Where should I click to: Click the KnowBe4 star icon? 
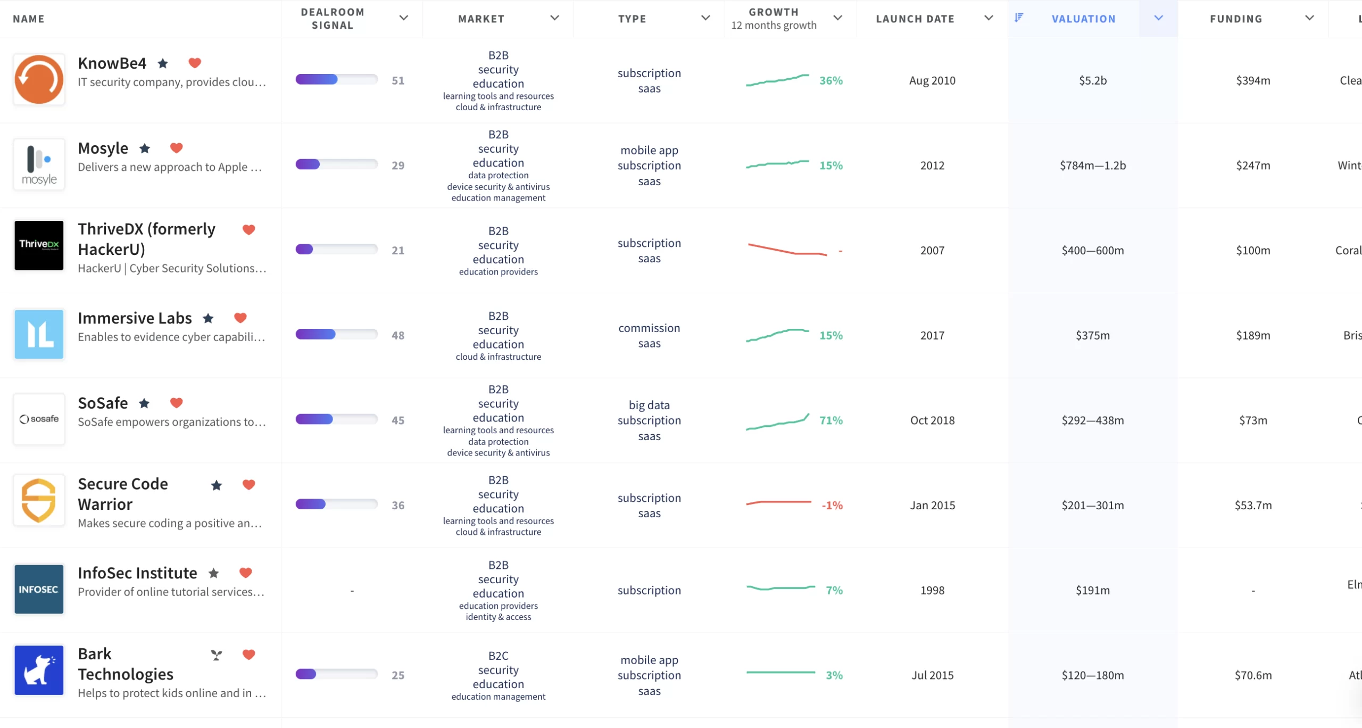point(163,63)
